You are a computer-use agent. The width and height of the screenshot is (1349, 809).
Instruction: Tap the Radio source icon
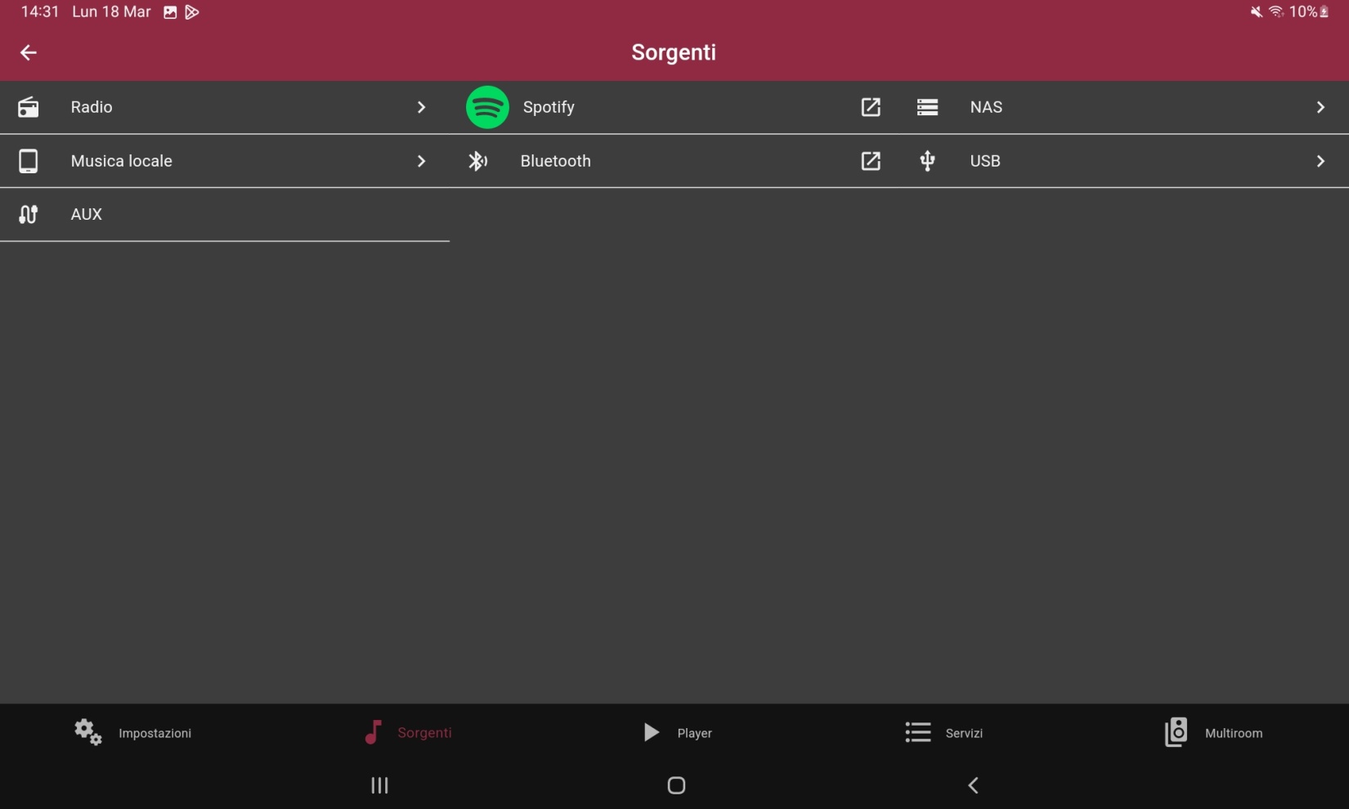click(29, 107)
